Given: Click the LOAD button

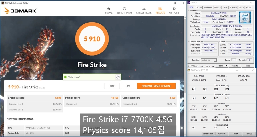Looking at the screenshot, I should point(112,86).
